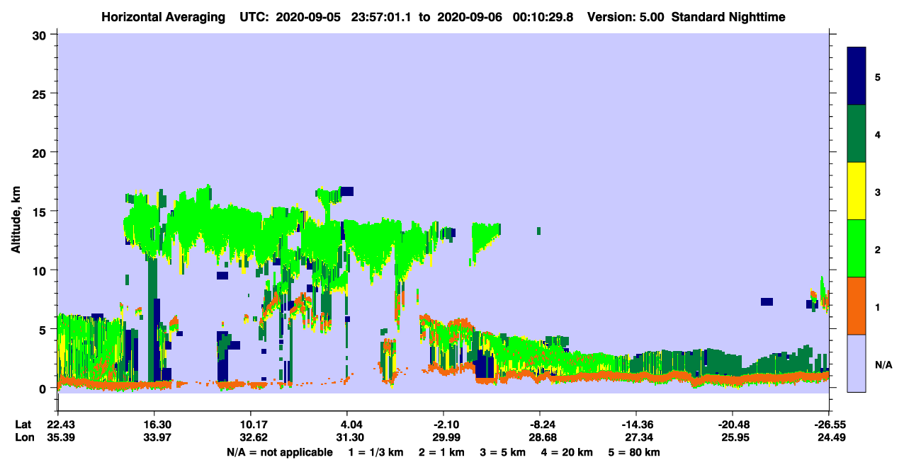This screenshot has height=472, width=921.
Task: Click the y-axis tick label 30
Action: coord(41,35)
